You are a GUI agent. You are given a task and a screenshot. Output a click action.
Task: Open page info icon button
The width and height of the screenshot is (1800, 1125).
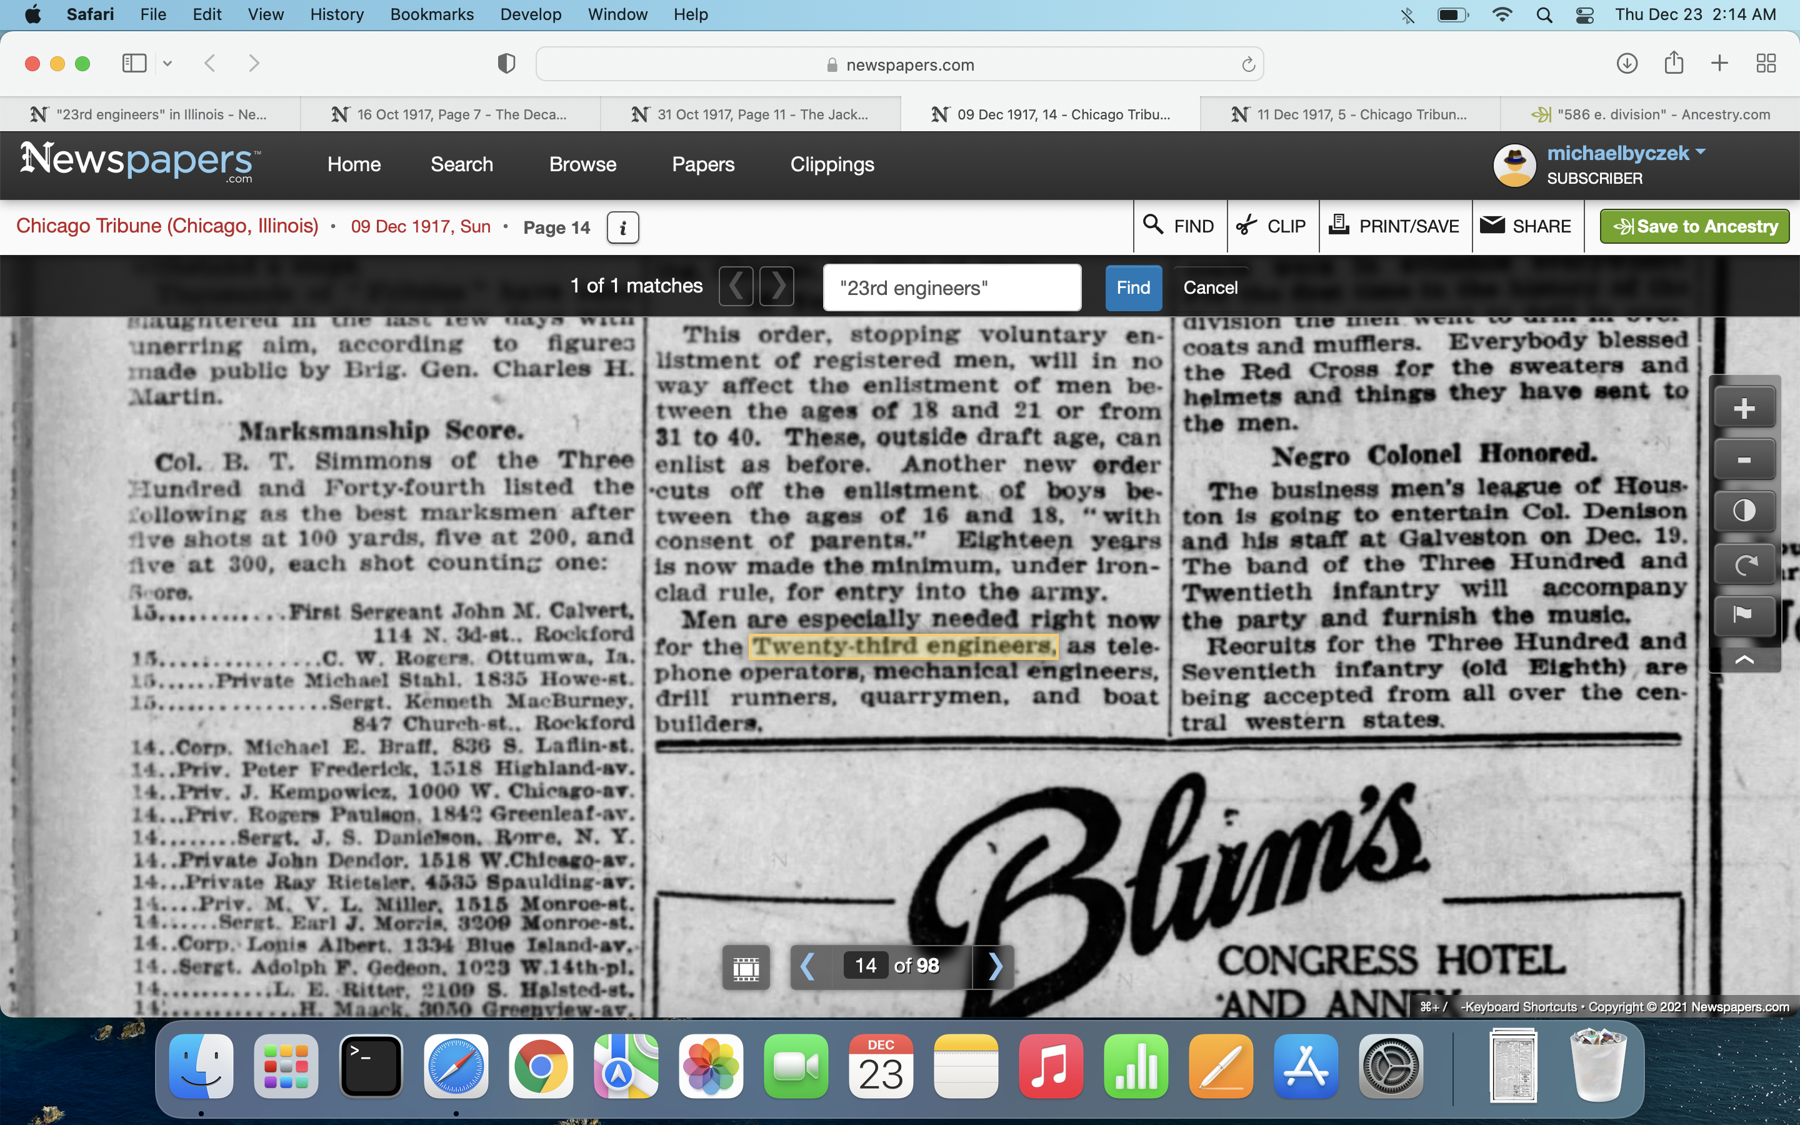[x=622, y=227]
